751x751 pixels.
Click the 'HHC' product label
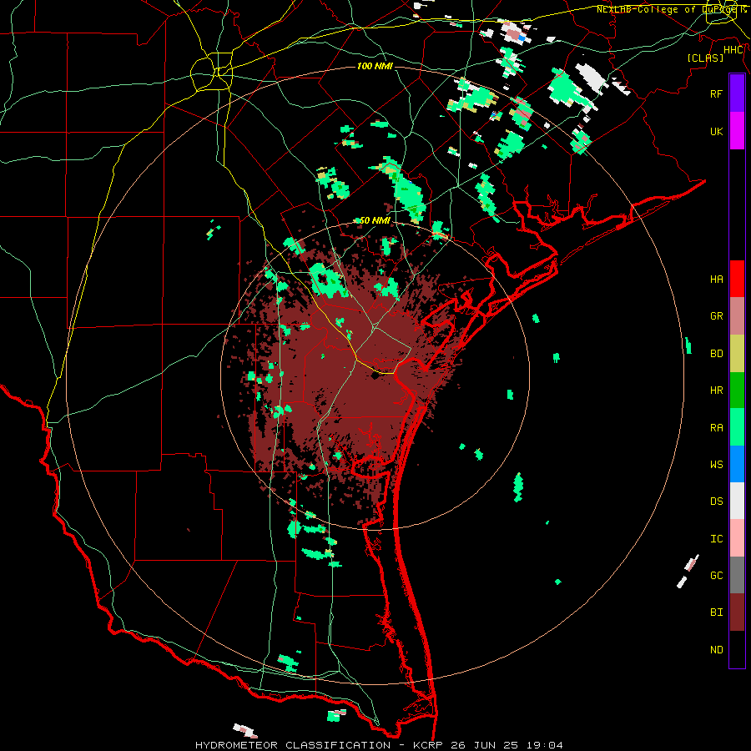tap(733, 50)
